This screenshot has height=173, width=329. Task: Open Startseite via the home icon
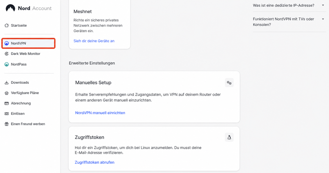(x=7, y=25)
